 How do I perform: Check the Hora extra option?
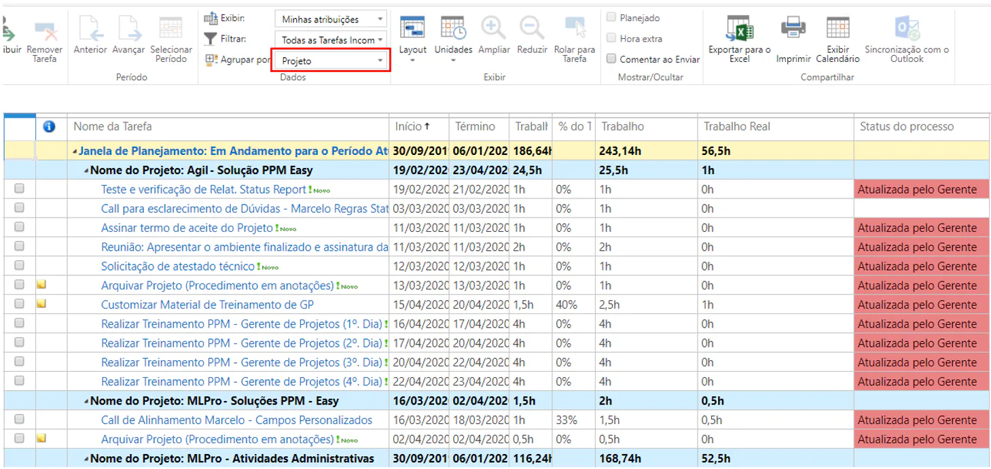coord(611,39)
